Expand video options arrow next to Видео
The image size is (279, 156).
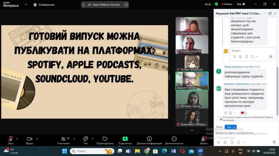[x=37, y=139]
